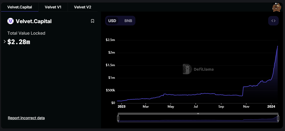Select USD chart denomination
Viewport: 285px width, 131px height.
point(112,21)
